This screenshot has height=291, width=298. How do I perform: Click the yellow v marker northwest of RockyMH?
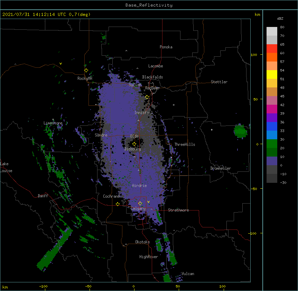pyautogui.click(x=60, y=64)
